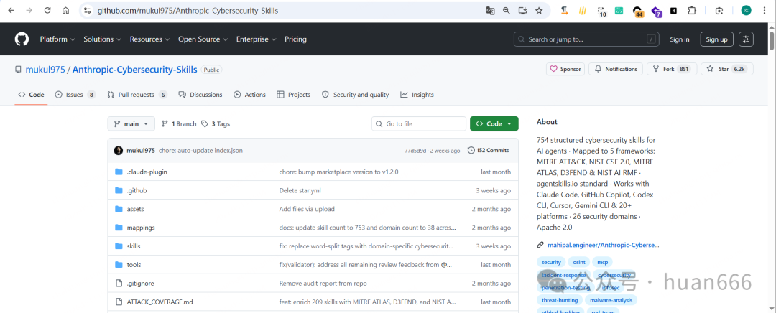Click the 1 Branch link

179,123
